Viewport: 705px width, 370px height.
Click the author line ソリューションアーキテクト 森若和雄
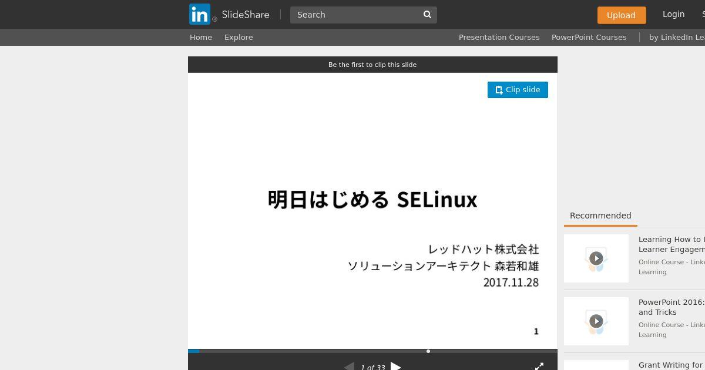click(x=444, y=266)
